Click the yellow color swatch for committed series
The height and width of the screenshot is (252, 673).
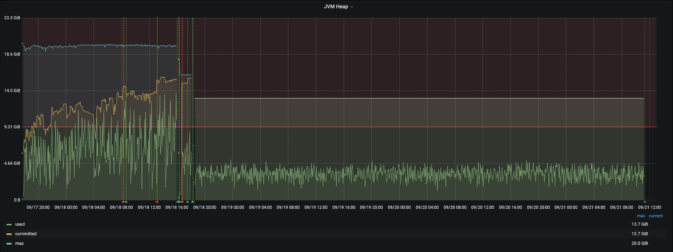9,234
